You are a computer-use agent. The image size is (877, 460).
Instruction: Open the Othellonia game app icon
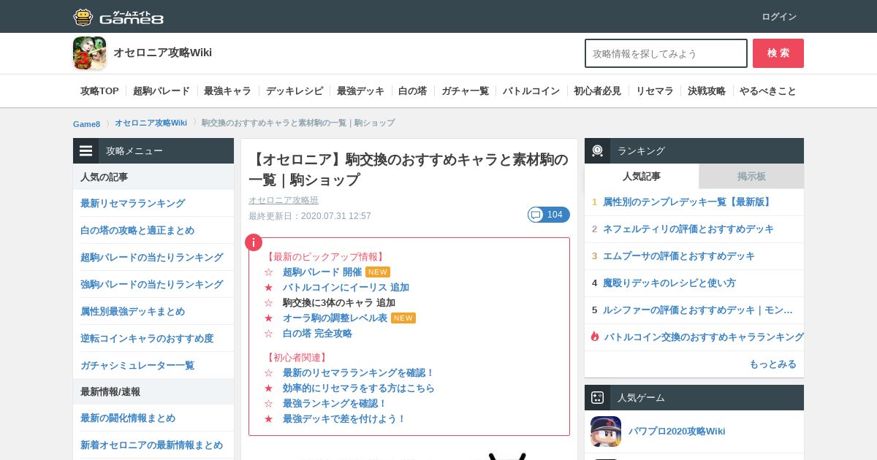point(89,53)
